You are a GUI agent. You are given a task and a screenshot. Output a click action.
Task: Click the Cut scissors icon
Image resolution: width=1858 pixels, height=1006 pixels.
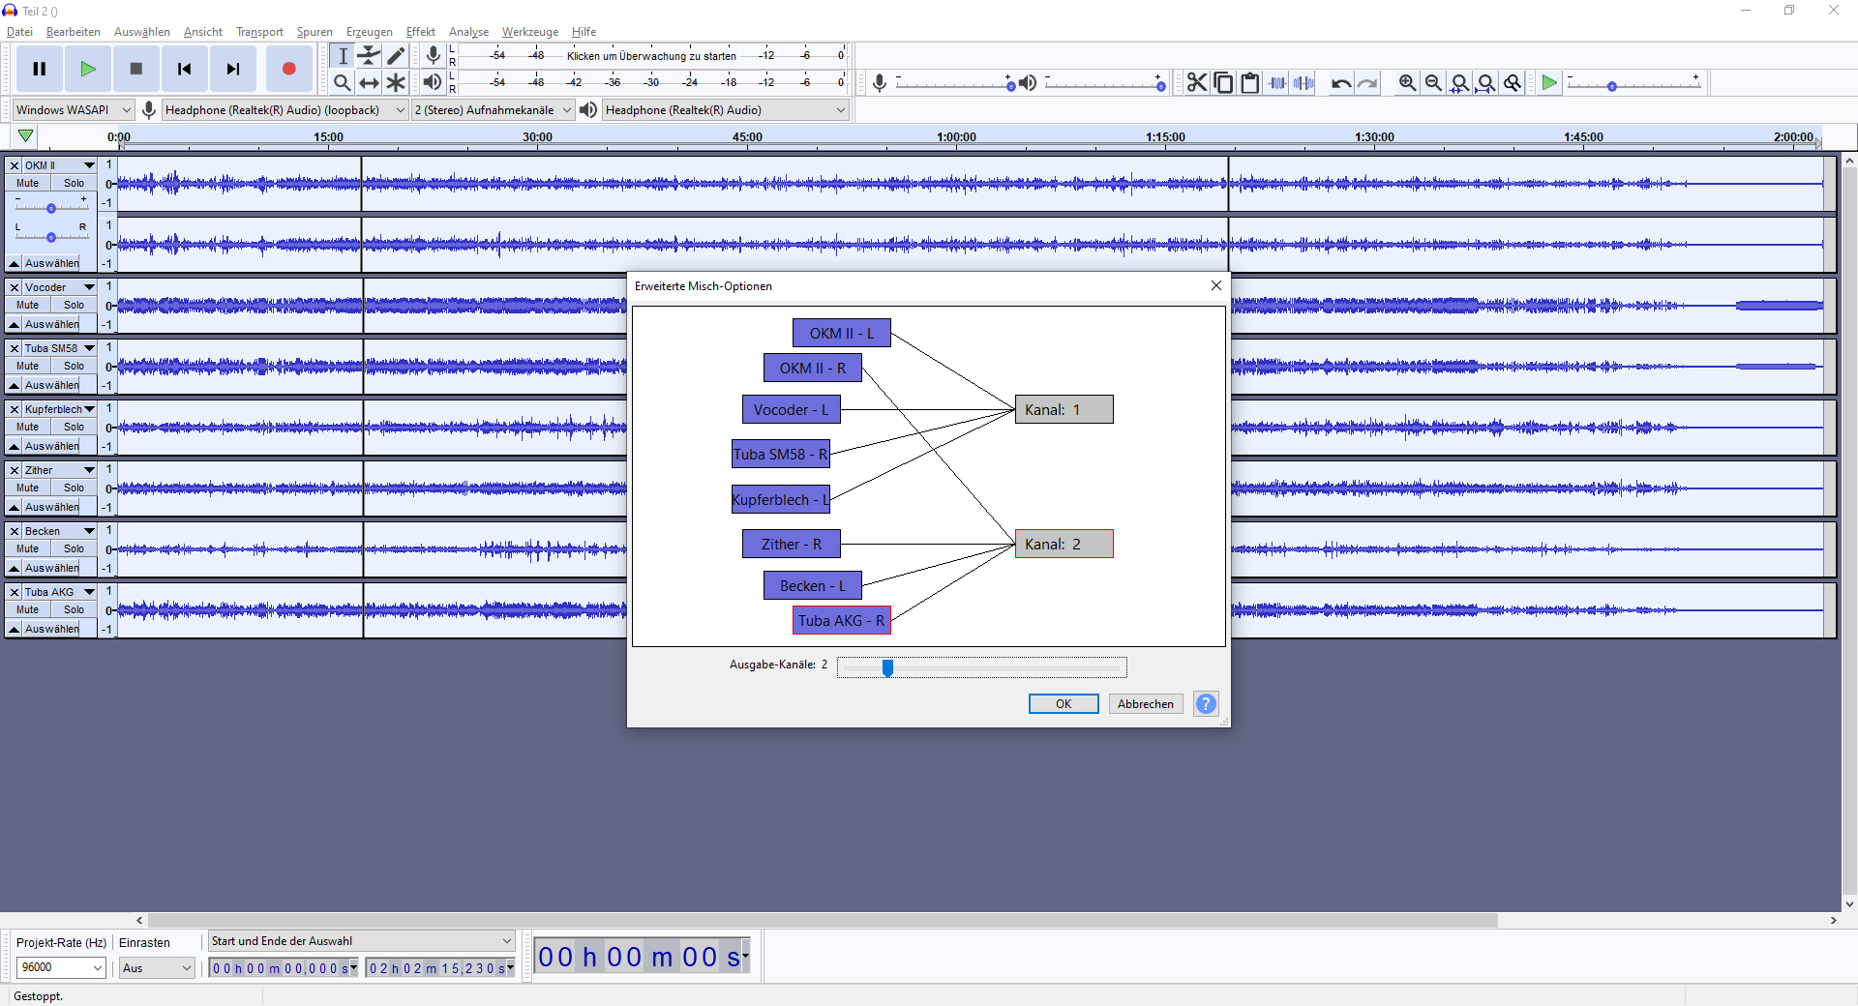pyautogui.click(x=1197, y=83)
